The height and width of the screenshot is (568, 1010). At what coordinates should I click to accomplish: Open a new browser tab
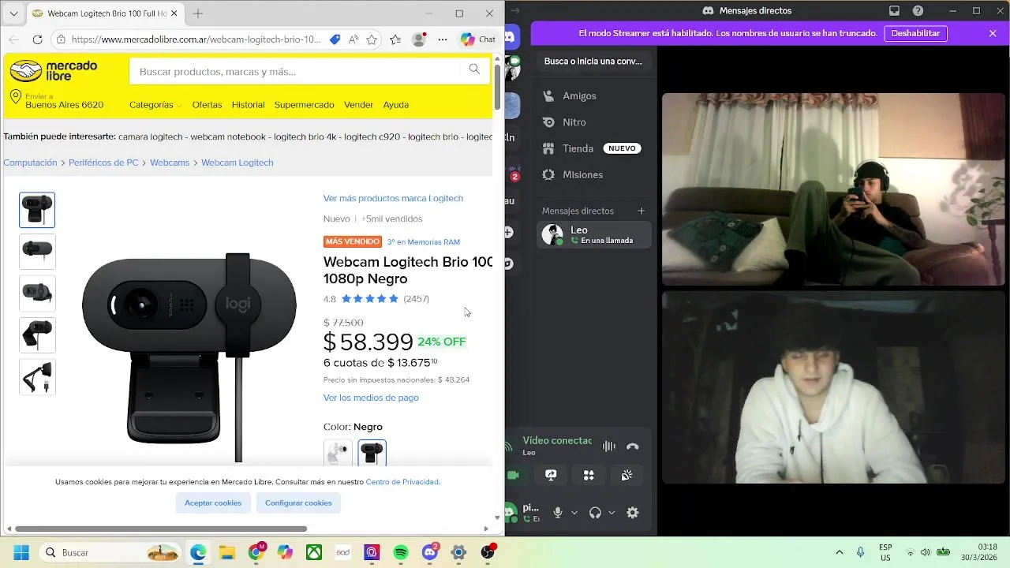[x=198, y=13]
